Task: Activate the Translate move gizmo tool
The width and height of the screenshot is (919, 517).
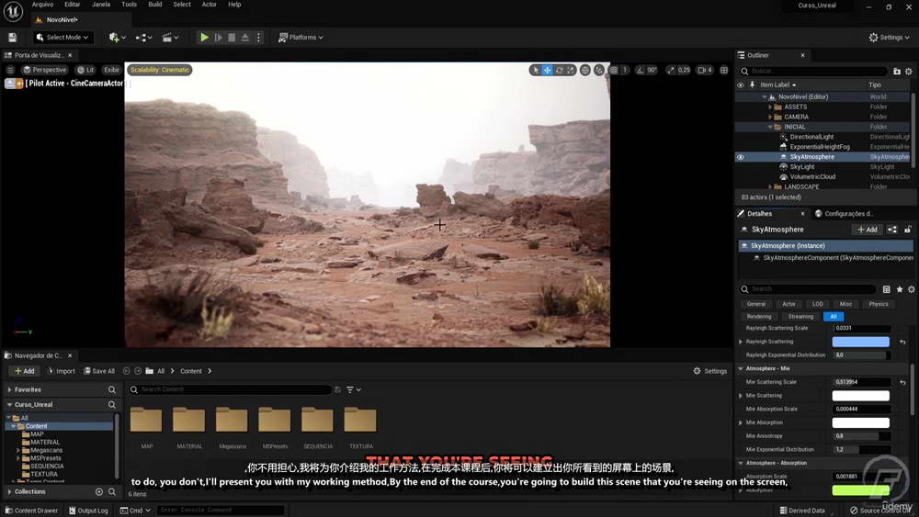Action: pyautogui.click(x=547, y=71)
